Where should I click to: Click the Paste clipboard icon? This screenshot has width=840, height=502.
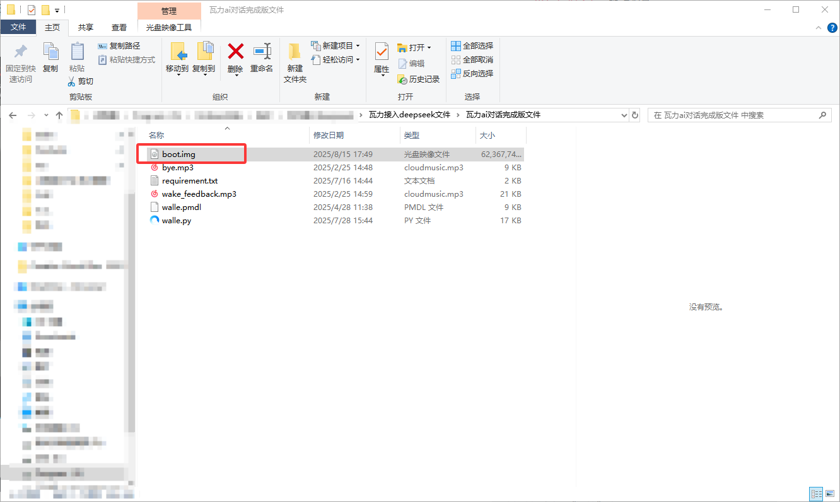click(x=77, y=52)
